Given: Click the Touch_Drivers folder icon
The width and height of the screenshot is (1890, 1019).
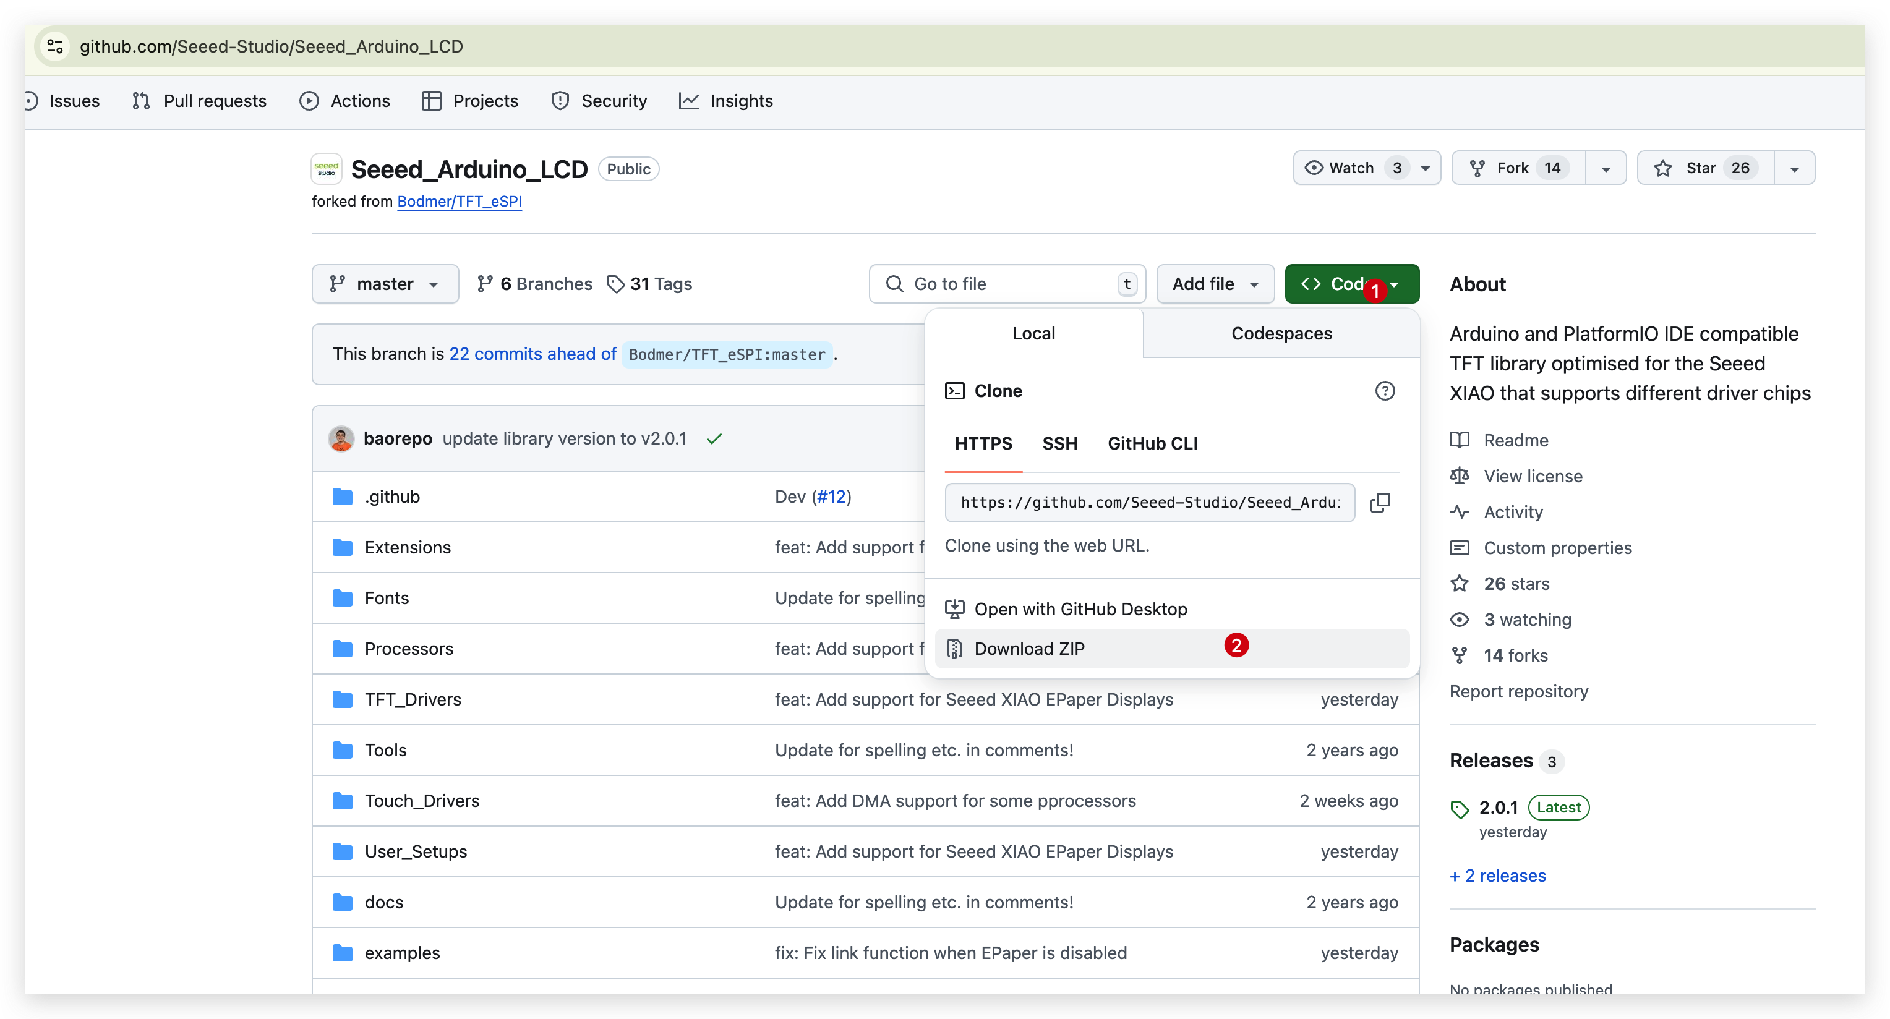Looking at the screenshot, I should coord(342,800).
